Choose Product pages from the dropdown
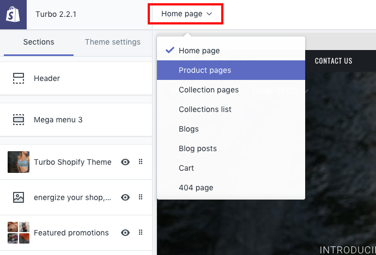Screen dimensions: 376x255 205,70
